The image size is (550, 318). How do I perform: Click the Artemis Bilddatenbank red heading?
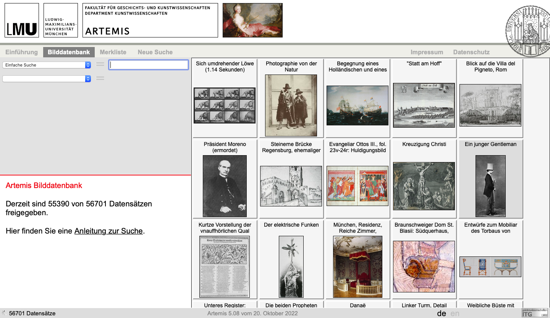coord(44,185)
